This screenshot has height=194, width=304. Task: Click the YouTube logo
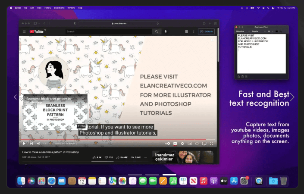click(37, 31)
